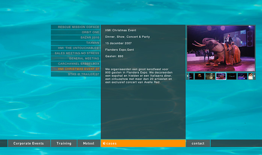Click the 'Dinner, Show, Concert & Party' line
The width and height of the screenshot is (262, 155).
coord(128,37)
